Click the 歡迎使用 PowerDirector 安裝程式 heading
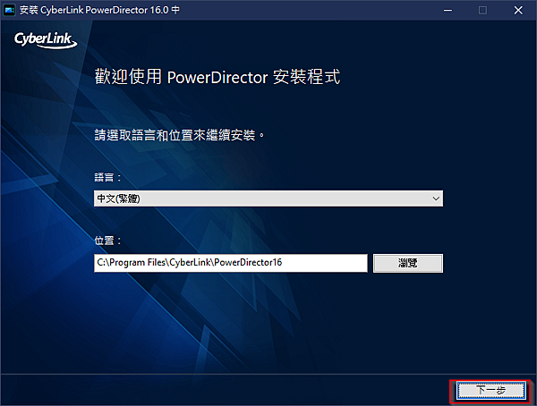This screenshot has height=406, width=537. (x=217, y=77)
